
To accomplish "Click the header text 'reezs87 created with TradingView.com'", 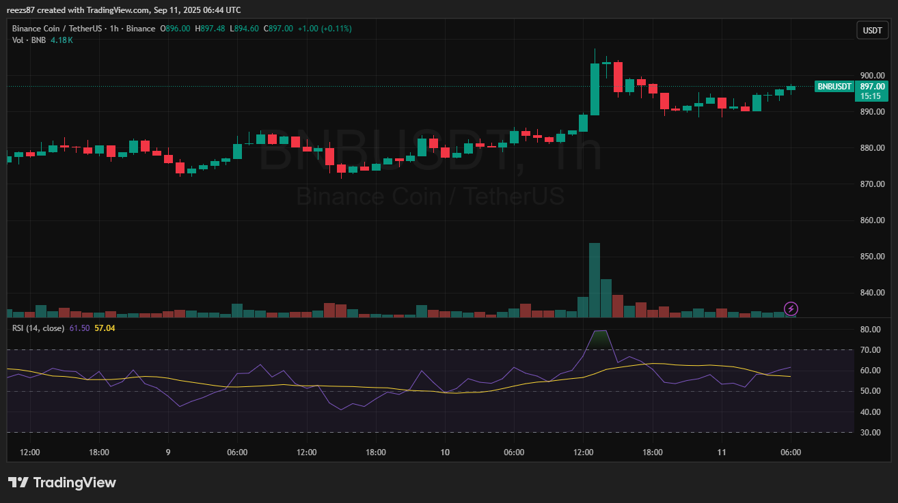I will 79,10.
